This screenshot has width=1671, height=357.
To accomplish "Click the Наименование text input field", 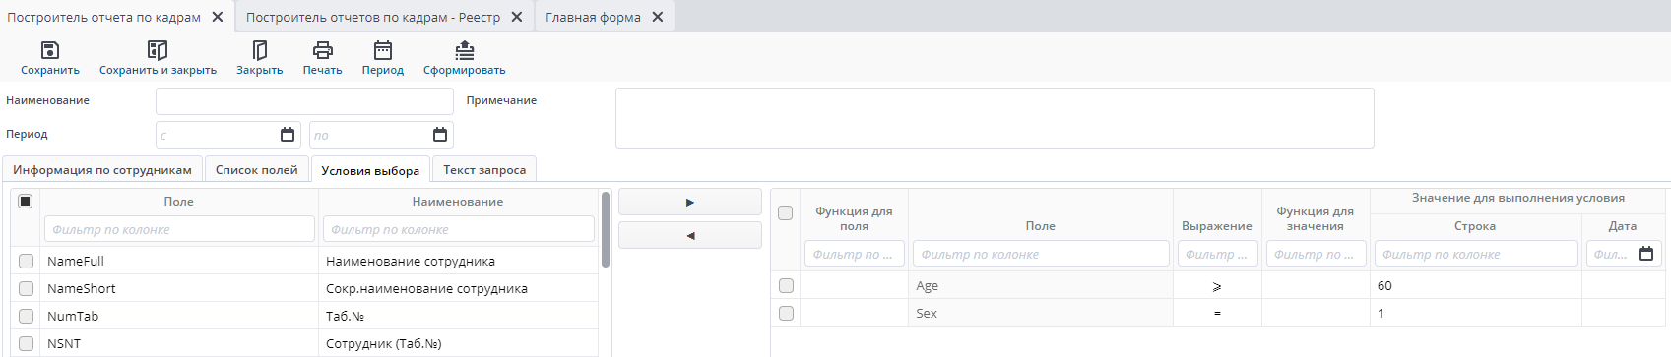I will click(304, 101).
